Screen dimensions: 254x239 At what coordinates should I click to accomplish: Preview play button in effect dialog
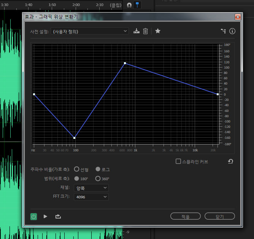pos(45,216)
